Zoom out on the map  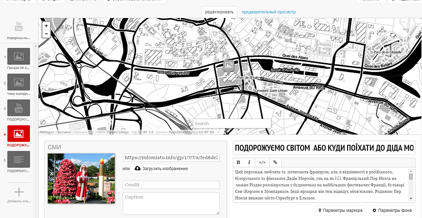(46, 34)
